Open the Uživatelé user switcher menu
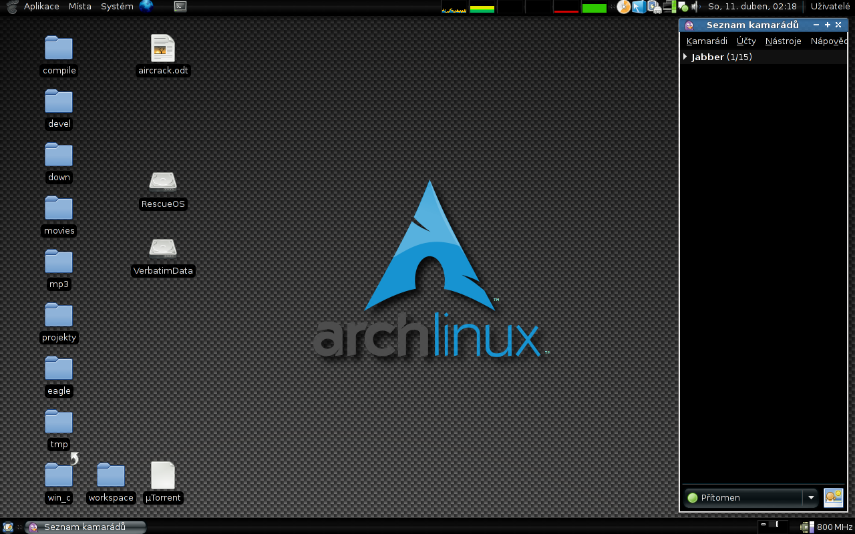 pyautogui.click(x=830, y=7)
